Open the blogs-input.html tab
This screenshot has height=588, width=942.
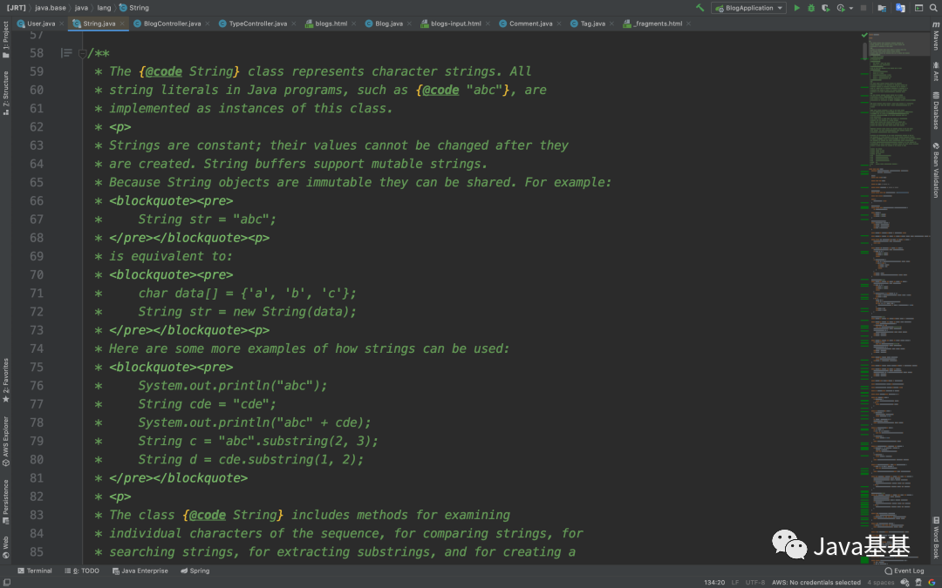[x=456, y=24]
